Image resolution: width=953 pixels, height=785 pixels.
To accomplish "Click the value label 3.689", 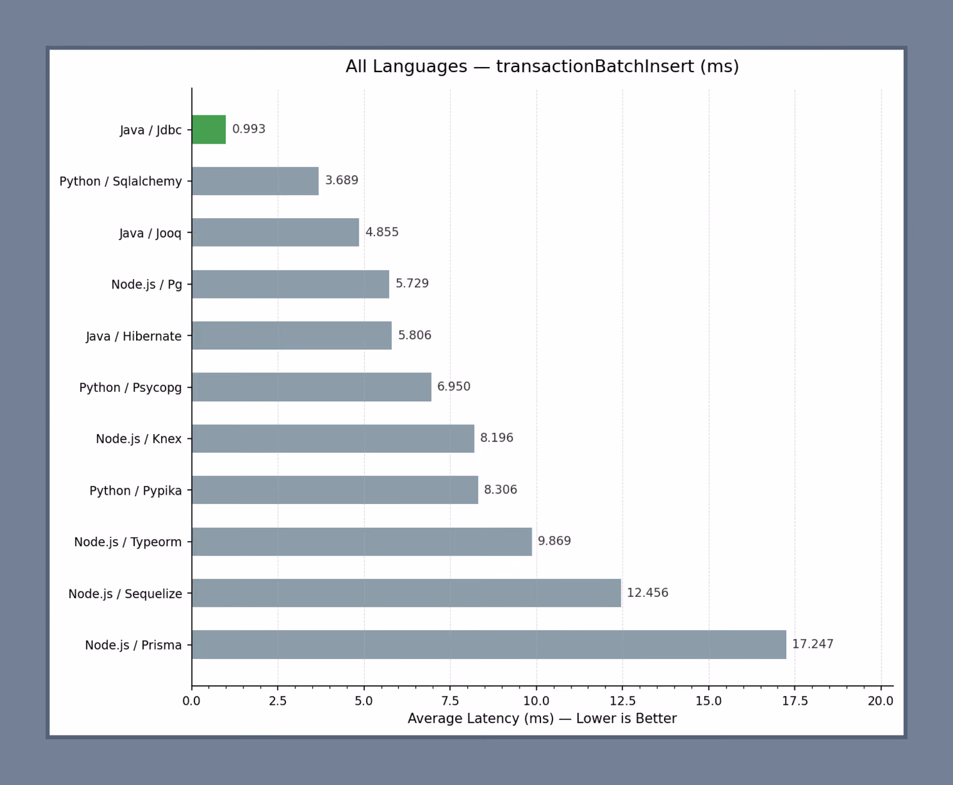I will [x=342, y=181].
